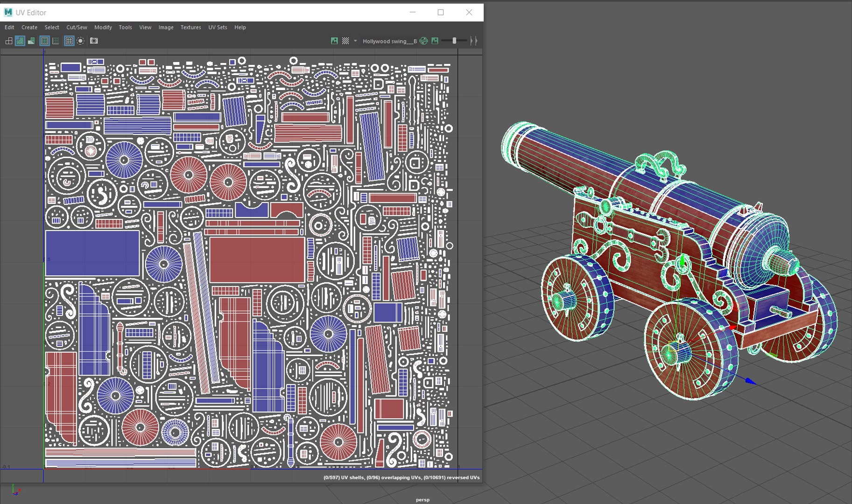Open the Select menu
Image resolution: width=852 pixels, height=504 pixels.
pyautogui.click(x=52, y=28)
